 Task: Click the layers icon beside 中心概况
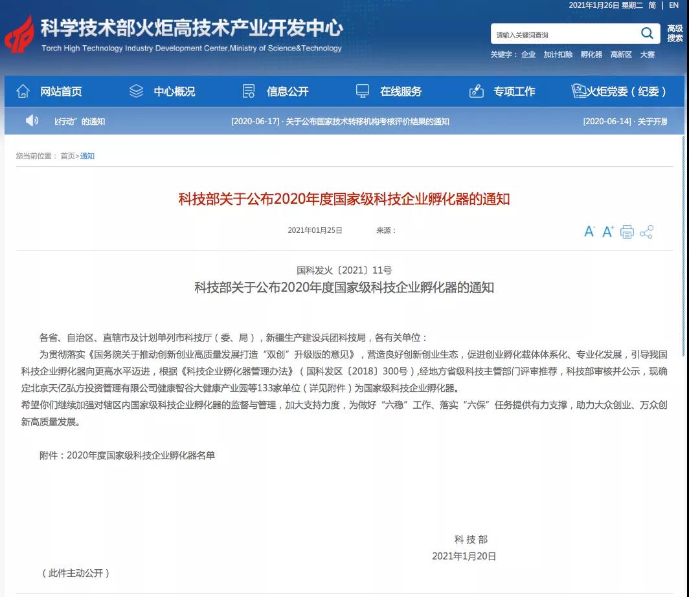136,91
